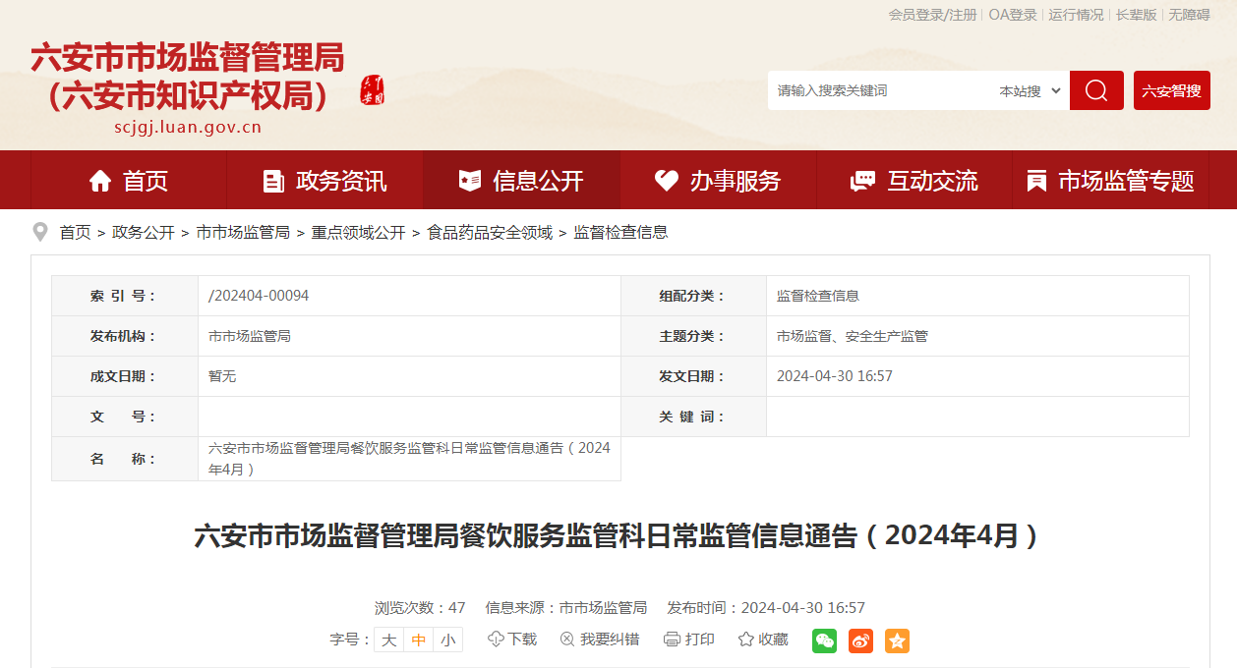
Task: Open the 信息公开 navigation tab
Action: (x=522, y=181)
